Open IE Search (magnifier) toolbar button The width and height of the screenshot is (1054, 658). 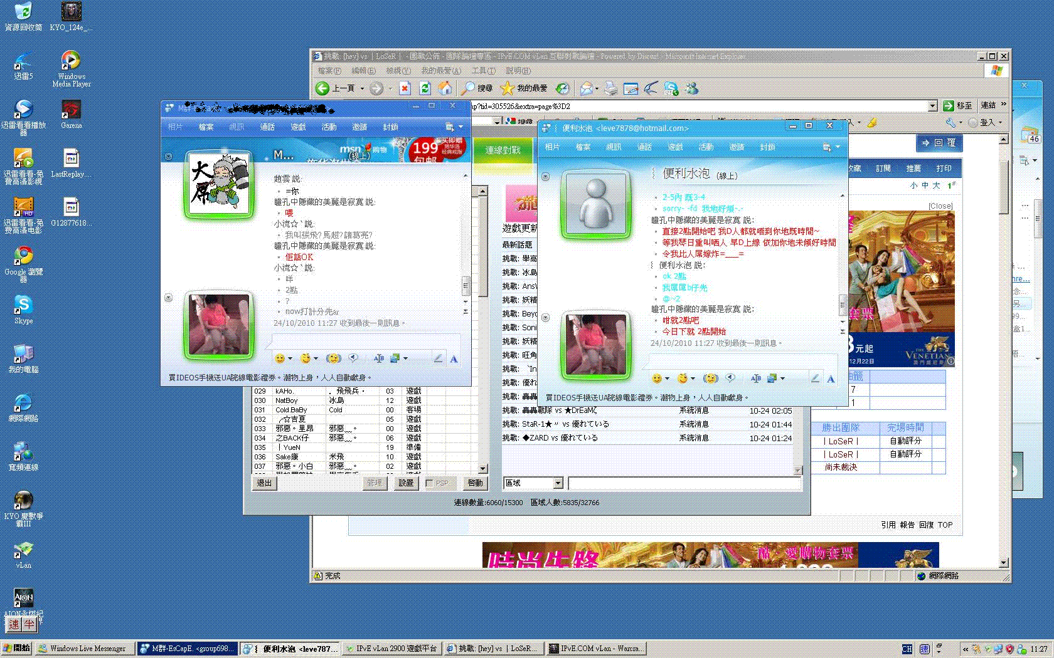tap(477, 88)
